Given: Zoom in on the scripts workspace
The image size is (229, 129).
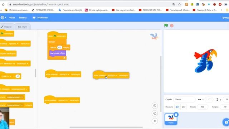Looking at the screenshot, I should click(155, 106).
